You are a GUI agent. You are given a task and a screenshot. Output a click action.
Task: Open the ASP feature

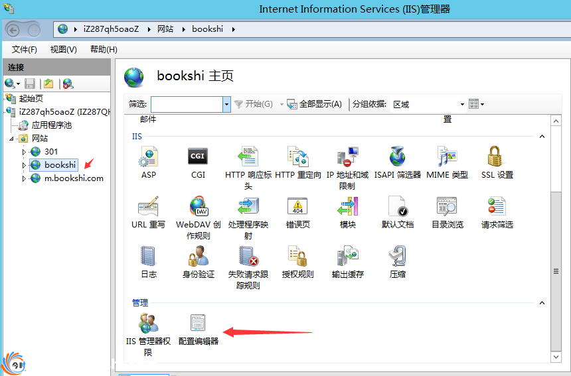pos(149,162)
